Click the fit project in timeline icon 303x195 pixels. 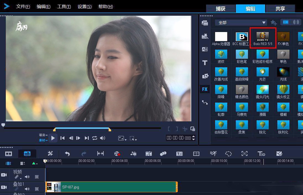click(x=100, y=154)
